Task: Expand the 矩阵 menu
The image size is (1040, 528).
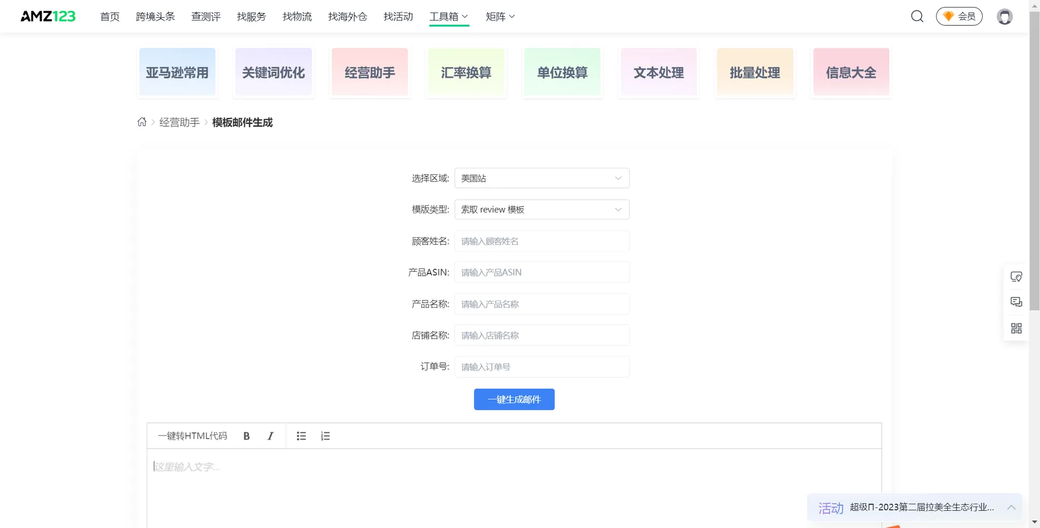Action: coord(500,16)
